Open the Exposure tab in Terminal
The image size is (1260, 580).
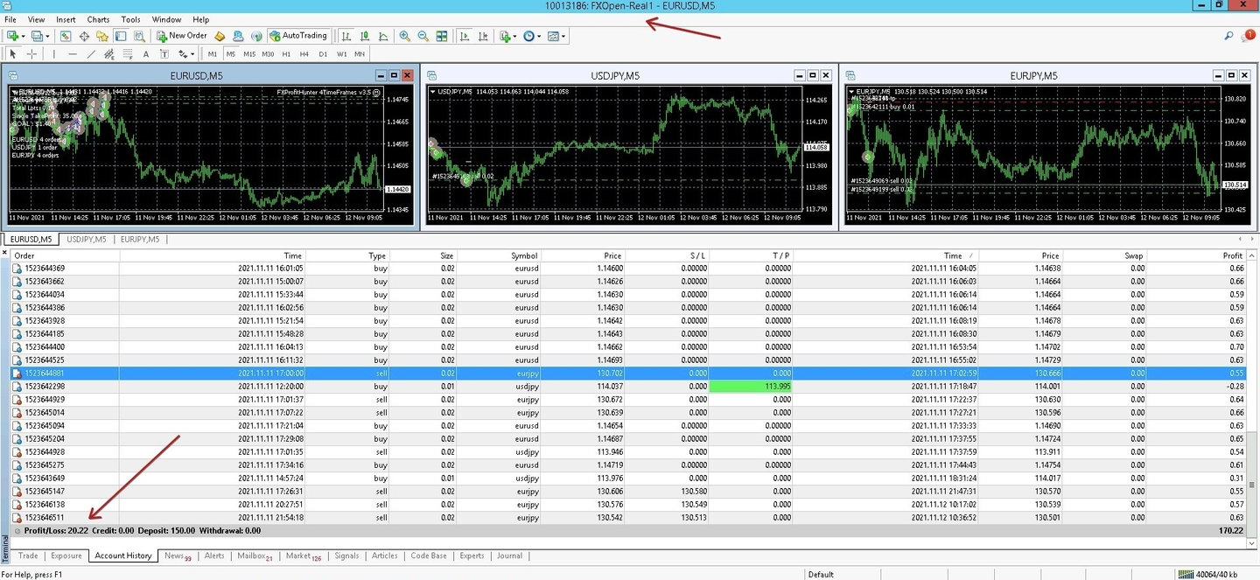(66, 556)
